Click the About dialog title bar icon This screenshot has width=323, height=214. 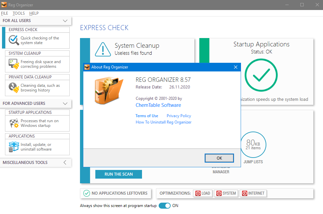tap(87, 67)
